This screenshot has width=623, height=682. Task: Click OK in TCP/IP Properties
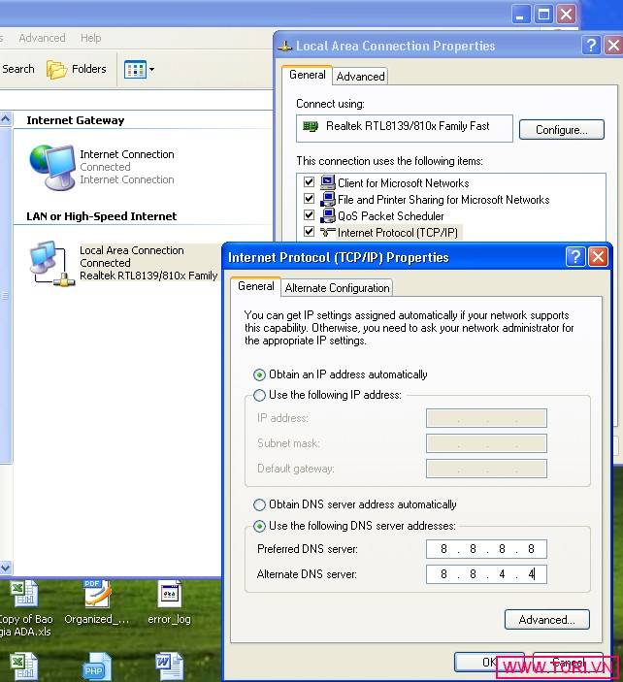coord(489,662)
